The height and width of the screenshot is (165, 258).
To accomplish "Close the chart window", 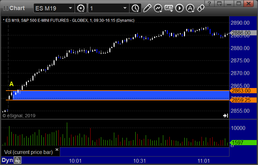I will tap(249, 4).
